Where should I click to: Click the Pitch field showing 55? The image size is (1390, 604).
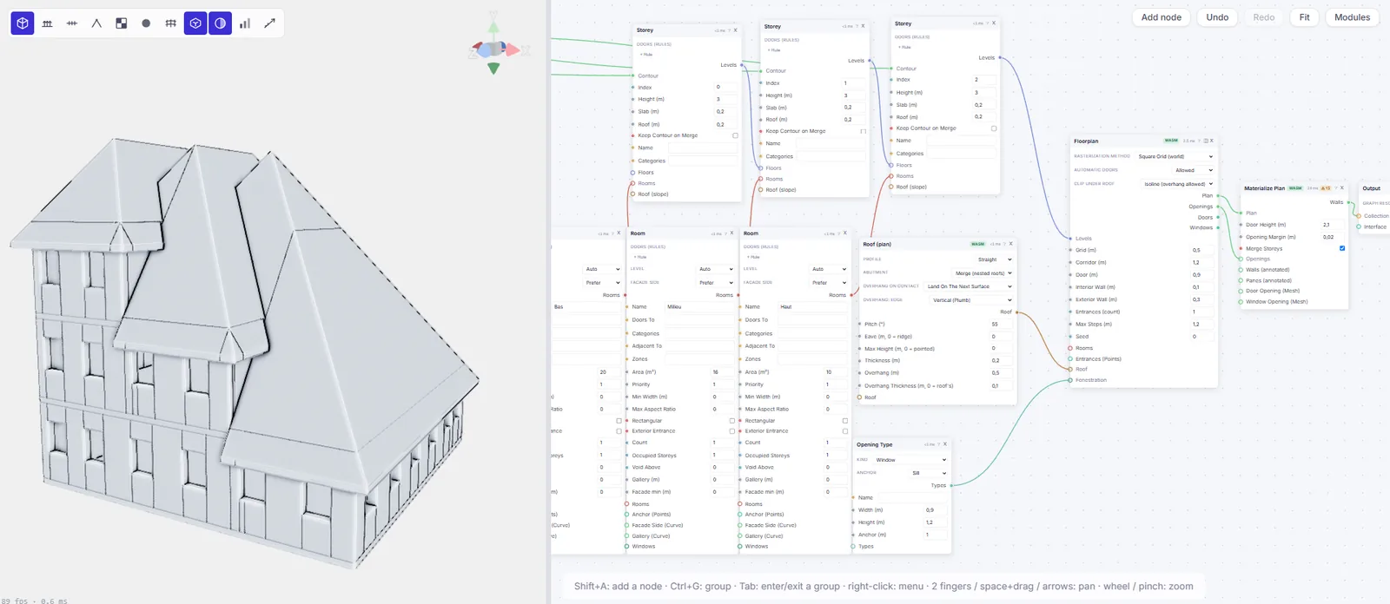(1001, 324)
